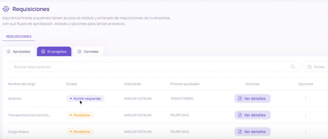Click the Requisiciones header icon

pyautogui.click(x=5, y=9)
